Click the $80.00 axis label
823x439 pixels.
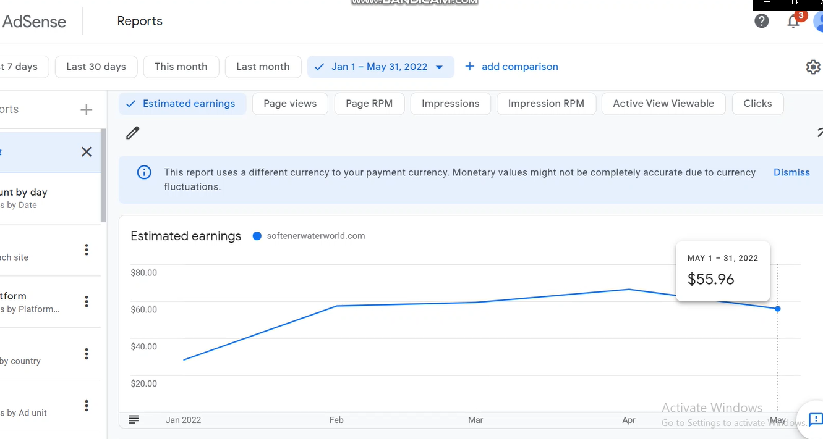(144, 273)
